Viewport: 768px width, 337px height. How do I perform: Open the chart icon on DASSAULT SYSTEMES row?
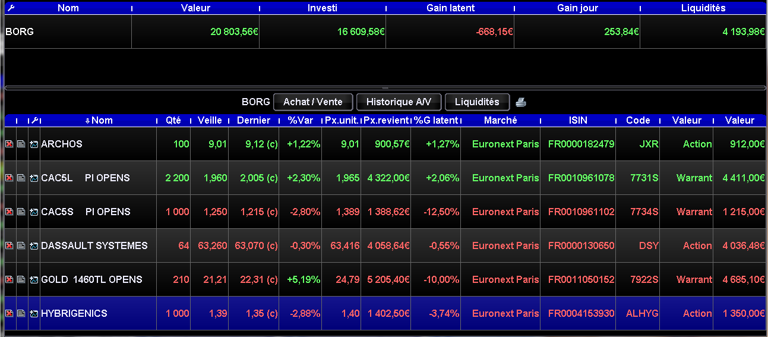(34, 246)
